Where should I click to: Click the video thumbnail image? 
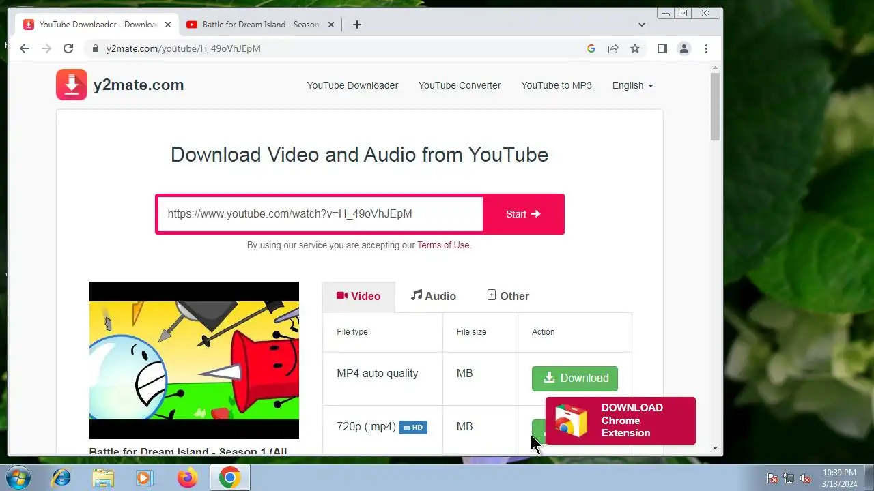[194, 360]
